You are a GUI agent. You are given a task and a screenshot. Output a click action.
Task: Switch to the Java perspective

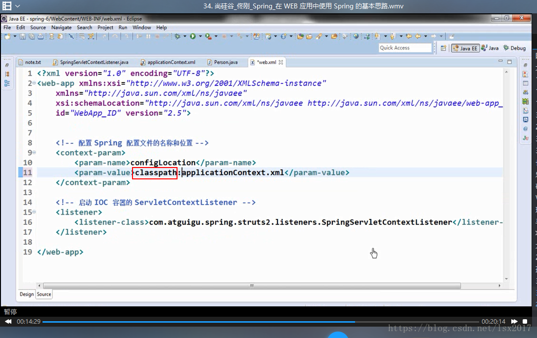pos(490,48)
